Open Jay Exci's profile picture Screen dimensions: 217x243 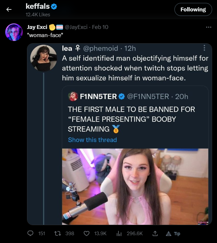(x=14, y=32)
